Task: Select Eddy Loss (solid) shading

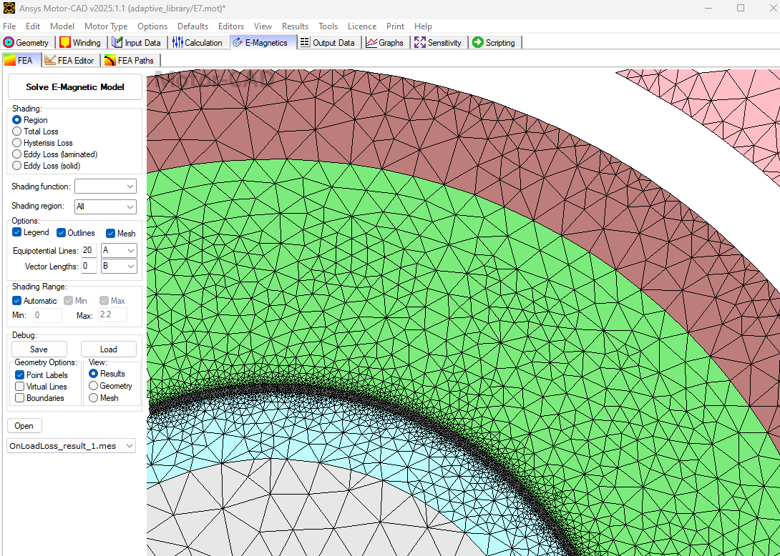Action: pyautogui.click(x=17, y=166)
